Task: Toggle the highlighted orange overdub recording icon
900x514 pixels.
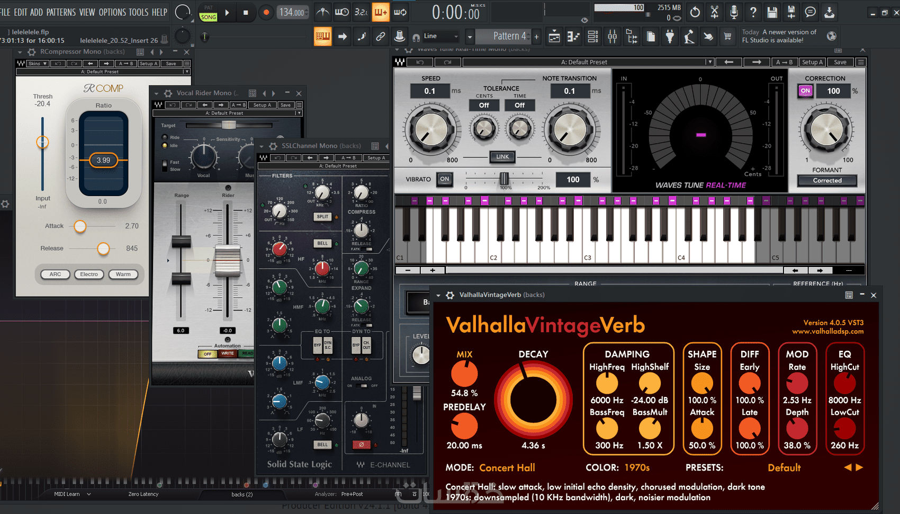Action: pyautogui.click(x=380, y=12)
